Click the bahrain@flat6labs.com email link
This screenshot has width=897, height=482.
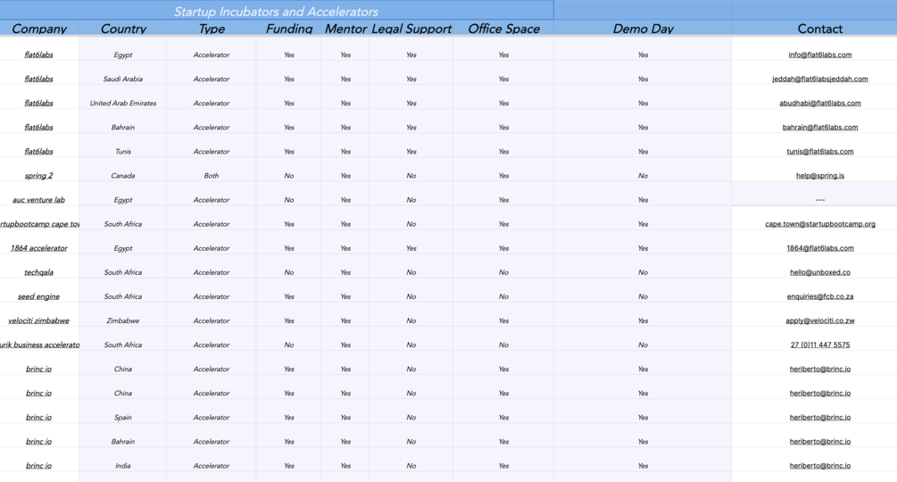coord(819,127)
